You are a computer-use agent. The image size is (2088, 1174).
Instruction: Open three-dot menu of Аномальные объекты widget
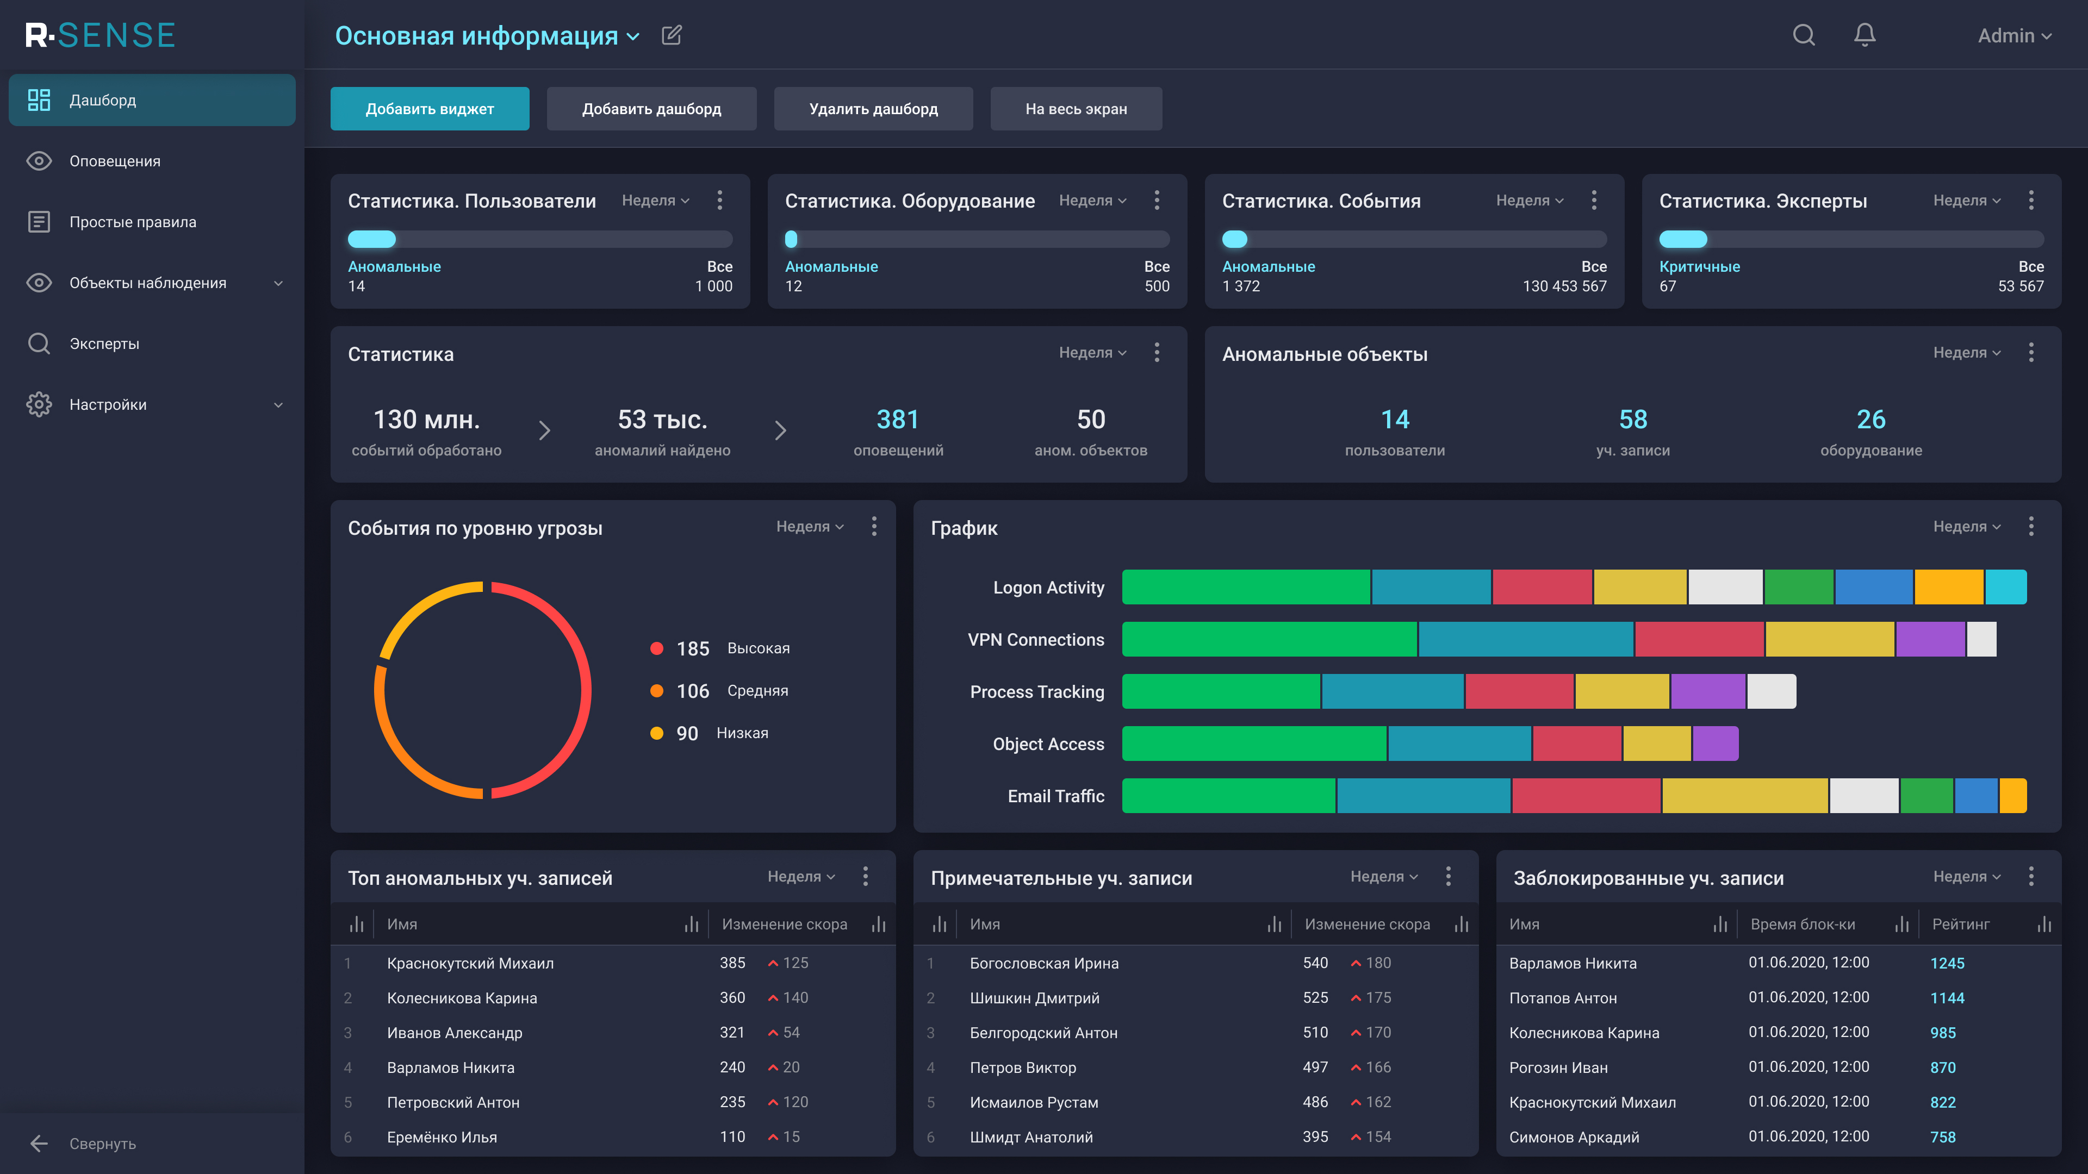pos(2030,352)
